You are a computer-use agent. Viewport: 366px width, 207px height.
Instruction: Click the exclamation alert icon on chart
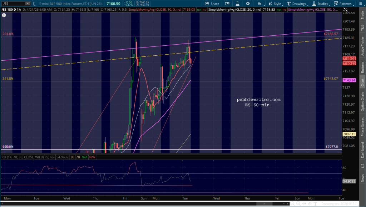pos(4,15)
